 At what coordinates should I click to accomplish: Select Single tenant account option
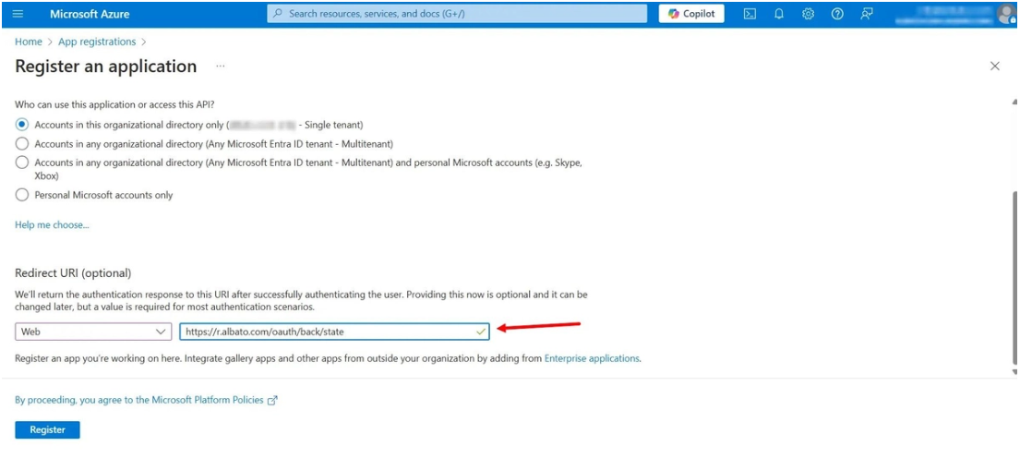tap(22, 125)
